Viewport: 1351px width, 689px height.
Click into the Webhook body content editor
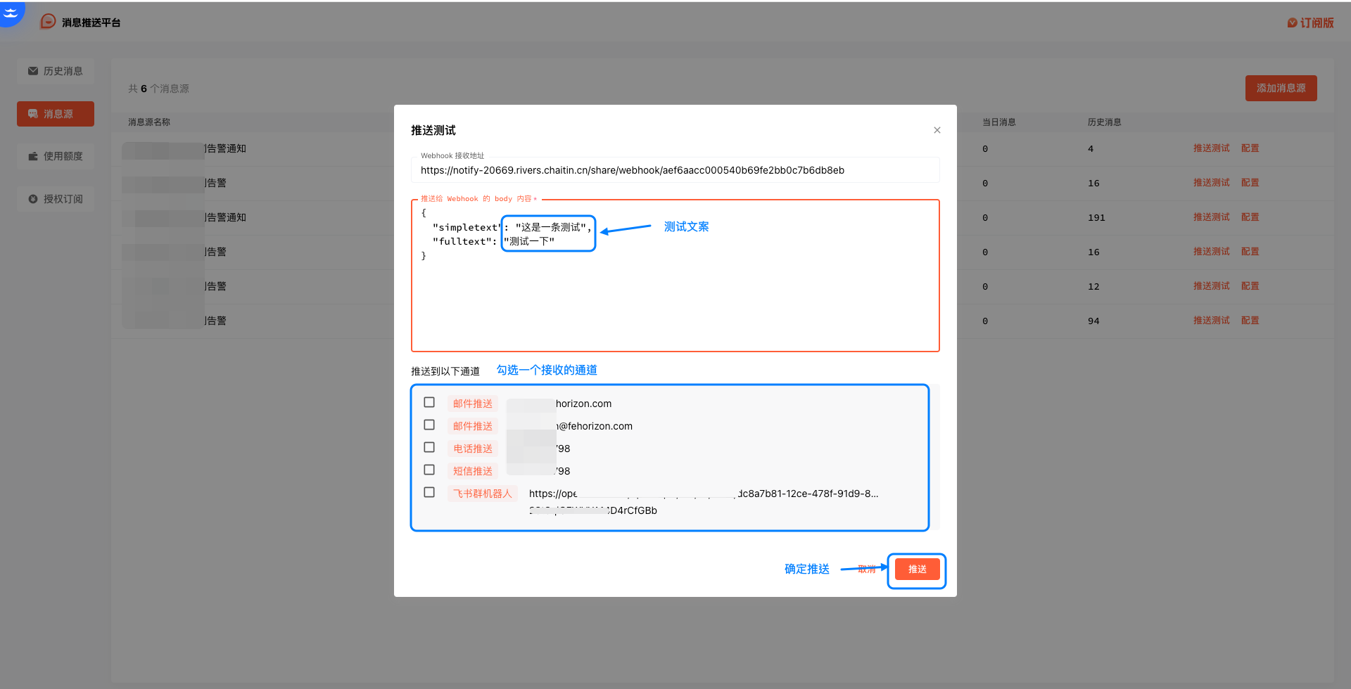(674, 302)
